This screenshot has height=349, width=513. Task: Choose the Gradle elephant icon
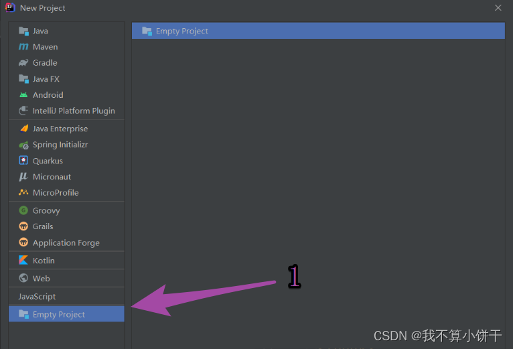point(23,62)
